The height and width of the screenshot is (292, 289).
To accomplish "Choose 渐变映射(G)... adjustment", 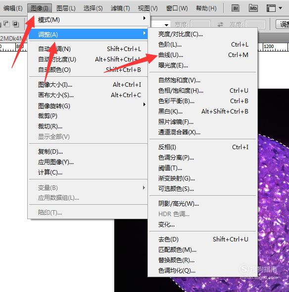I will 203,178.
